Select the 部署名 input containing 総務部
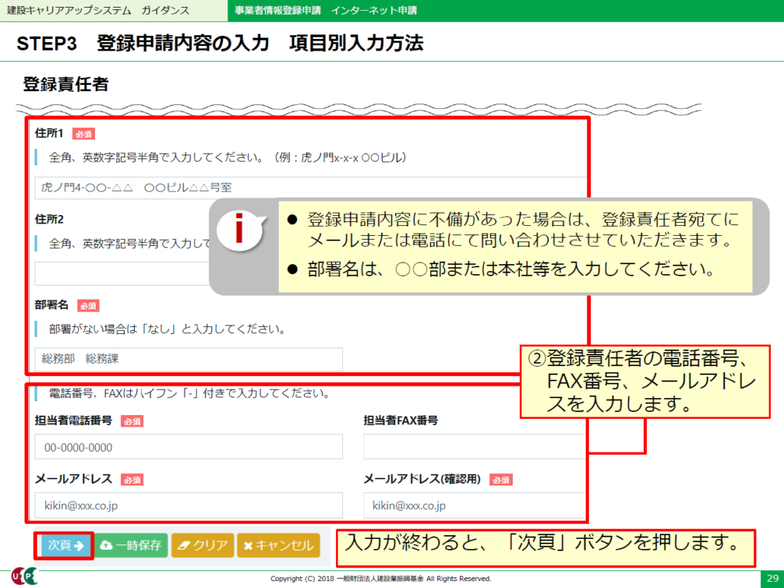The image size is (784, 588). 188,359
